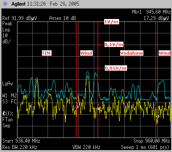This screenshot has height=152, width=172.
Task: Click the FTun label
Action: (x=7, y=120)
